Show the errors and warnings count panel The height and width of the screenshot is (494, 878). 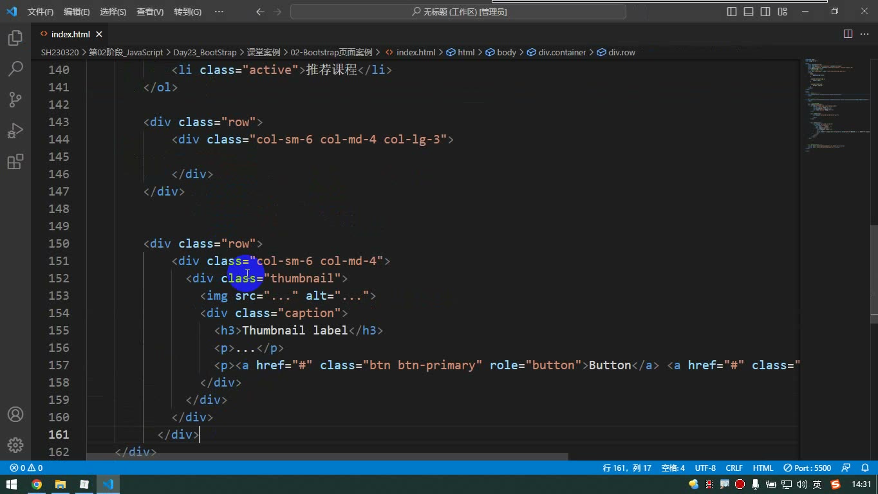[26, 468]
